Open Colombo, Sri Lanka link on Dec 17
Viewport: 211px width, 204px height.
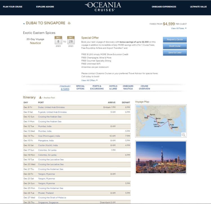click(47, 150)
